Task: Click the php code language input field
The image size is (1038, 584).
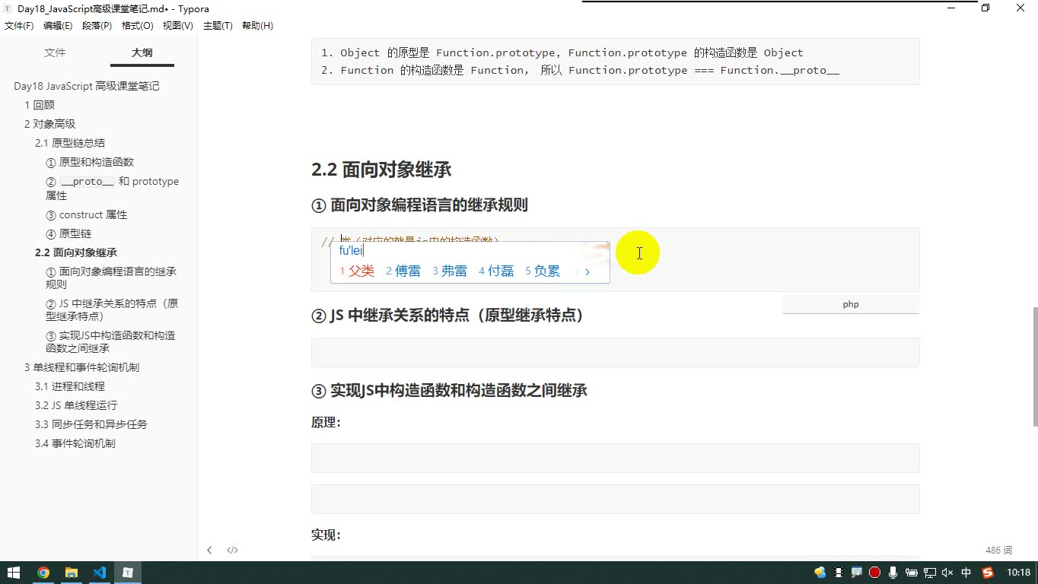Action: click(851, 304)
